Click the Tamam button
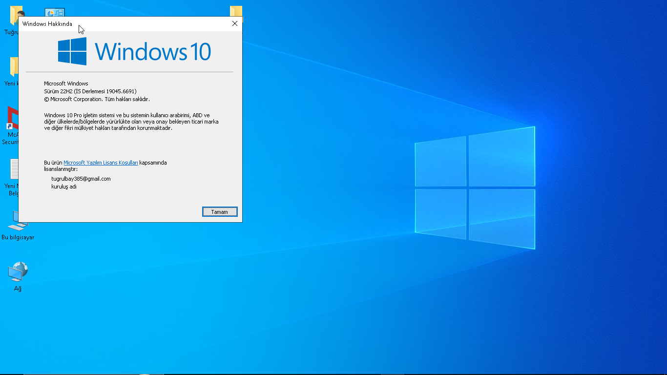The width and height of the screenshot is (667, 375). click(220, 212)
